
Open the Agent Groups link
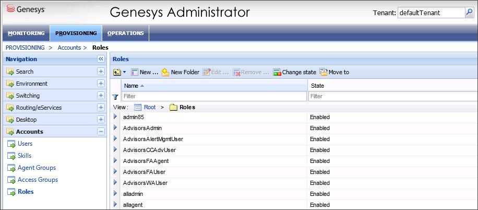[37, 168]
